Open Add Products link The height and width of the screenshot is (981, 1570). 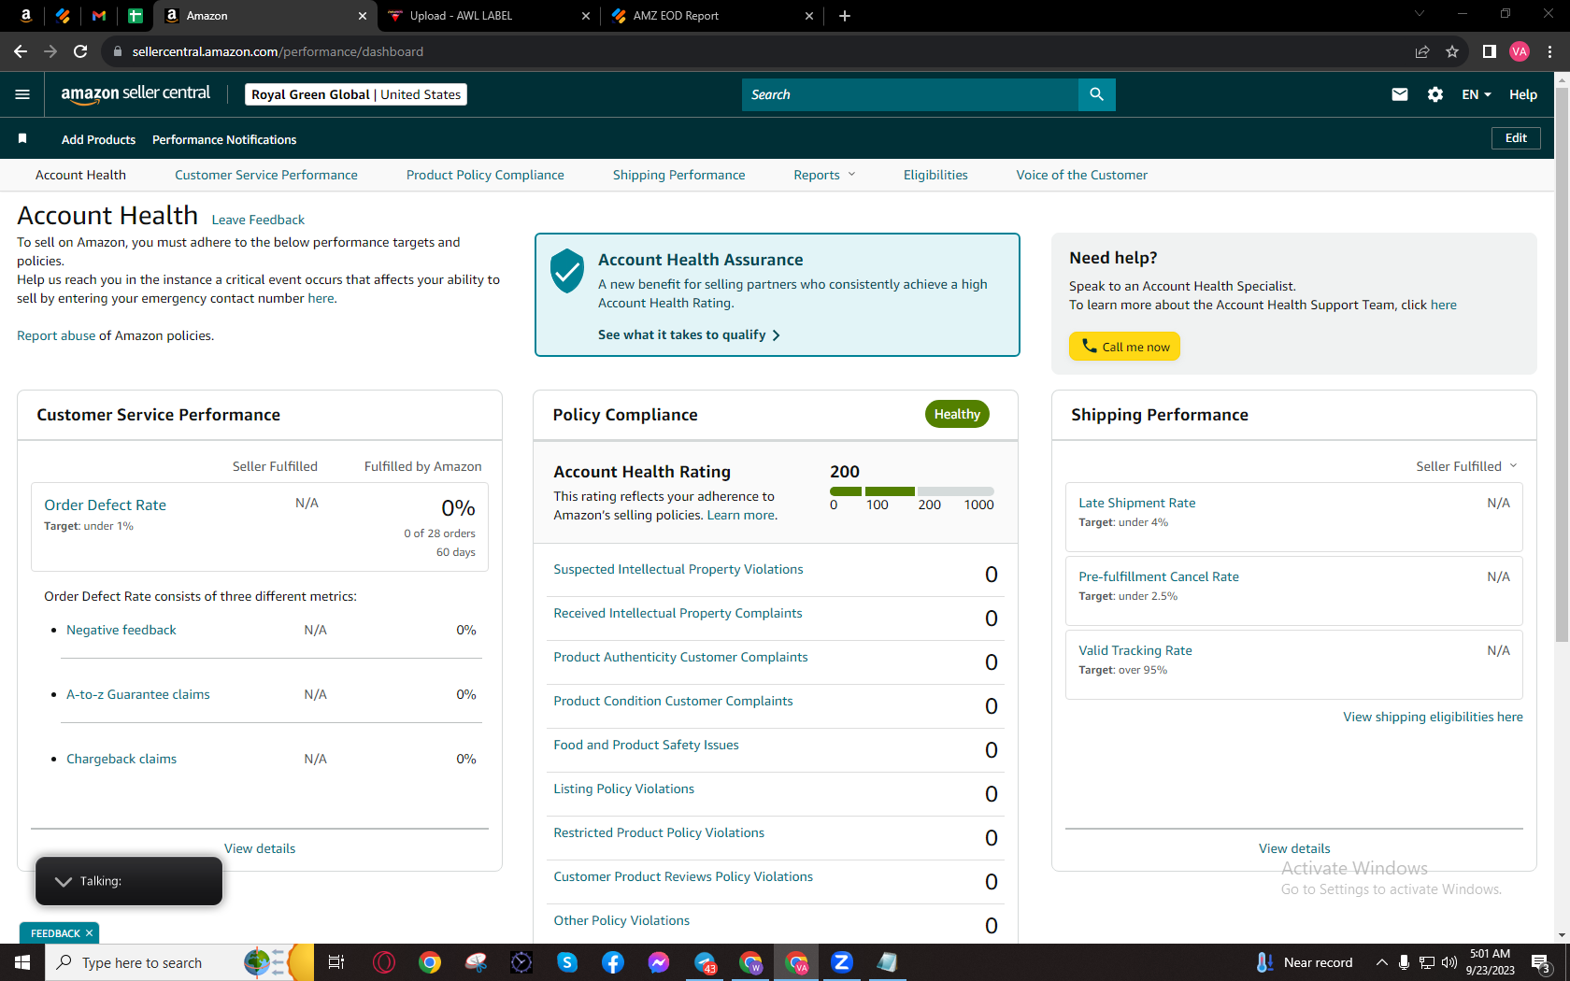click(x=98, y=139)
